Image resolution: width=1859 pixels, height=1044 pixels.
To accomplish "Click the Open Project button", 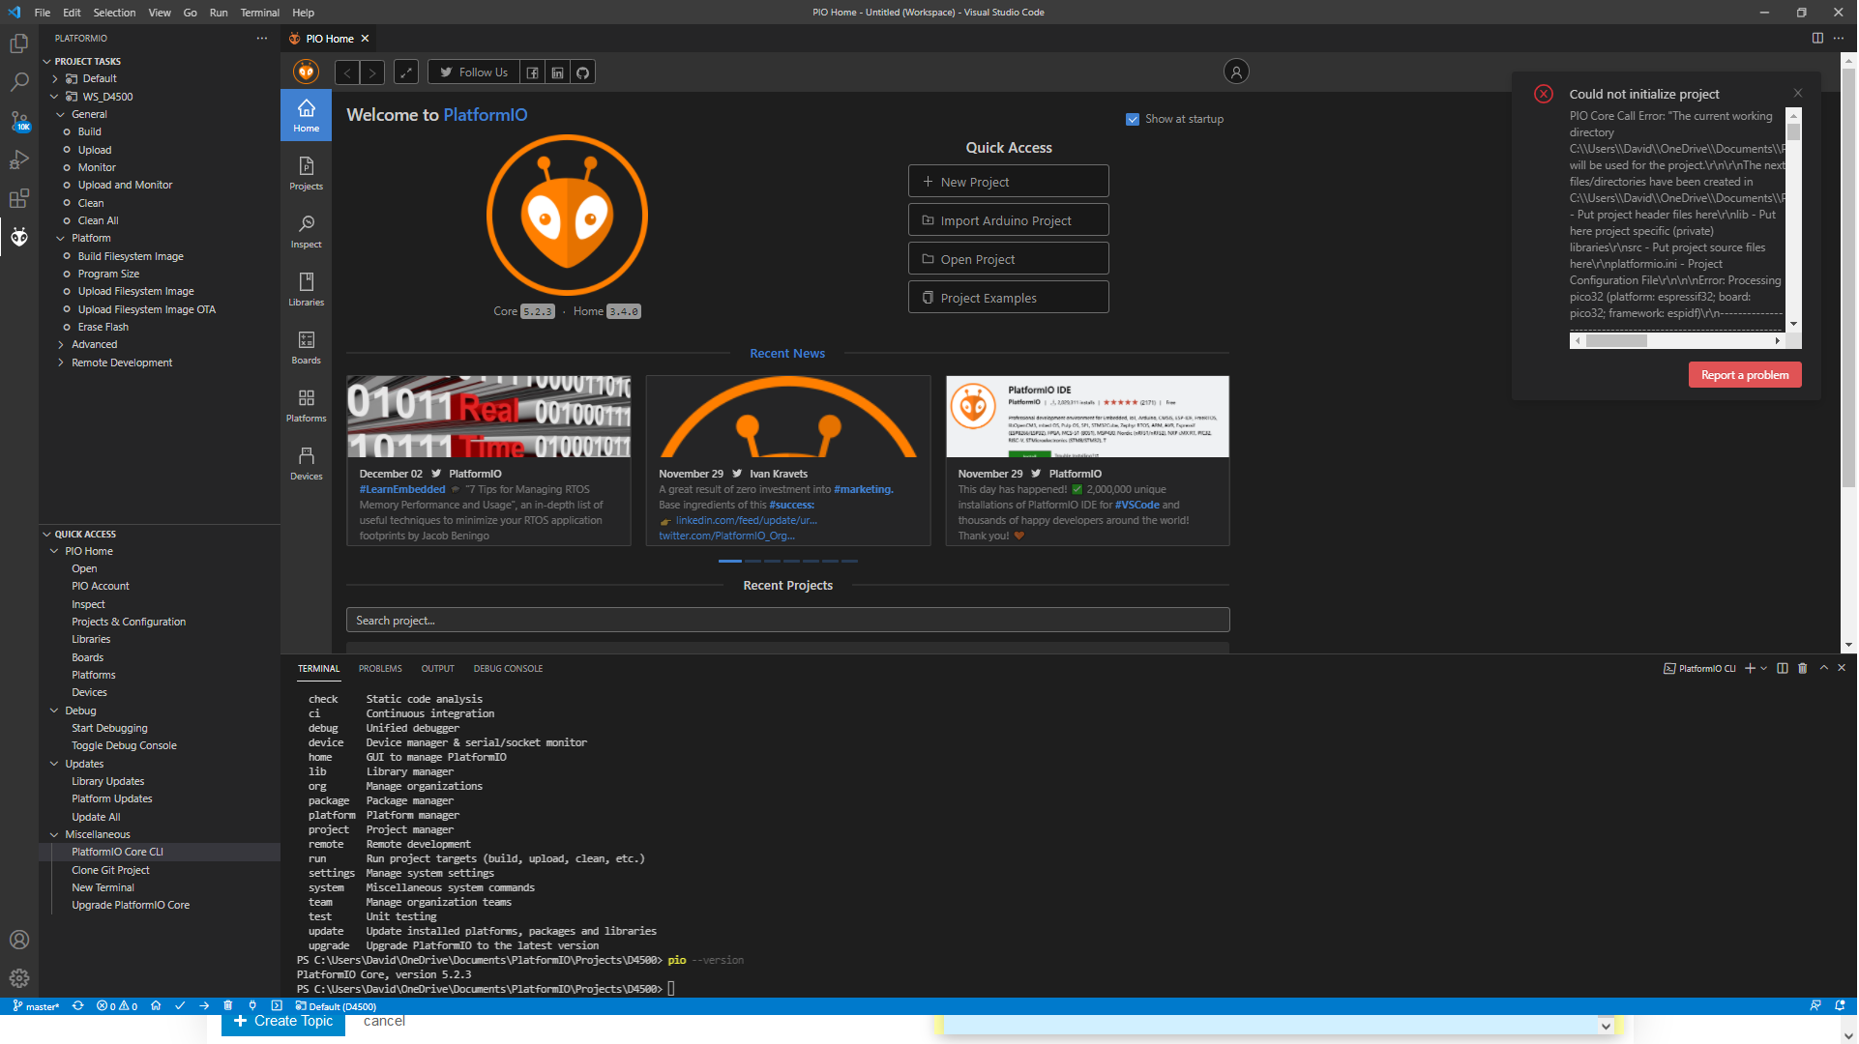I will pyautogui.click(x=1010, y=259).
